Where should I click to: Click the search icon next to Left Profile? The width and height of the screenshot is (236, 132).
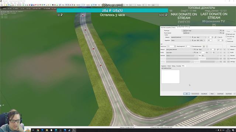[x=195, y=52]
